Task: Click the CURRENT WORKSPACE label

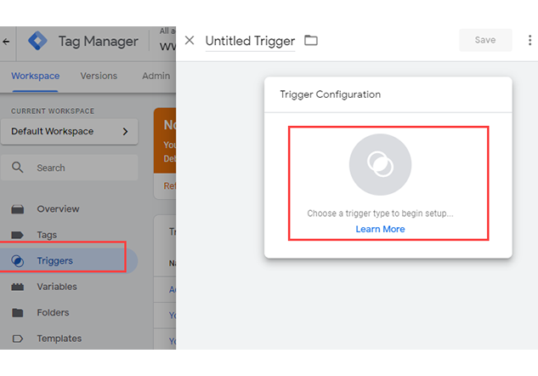Action: 53,111
